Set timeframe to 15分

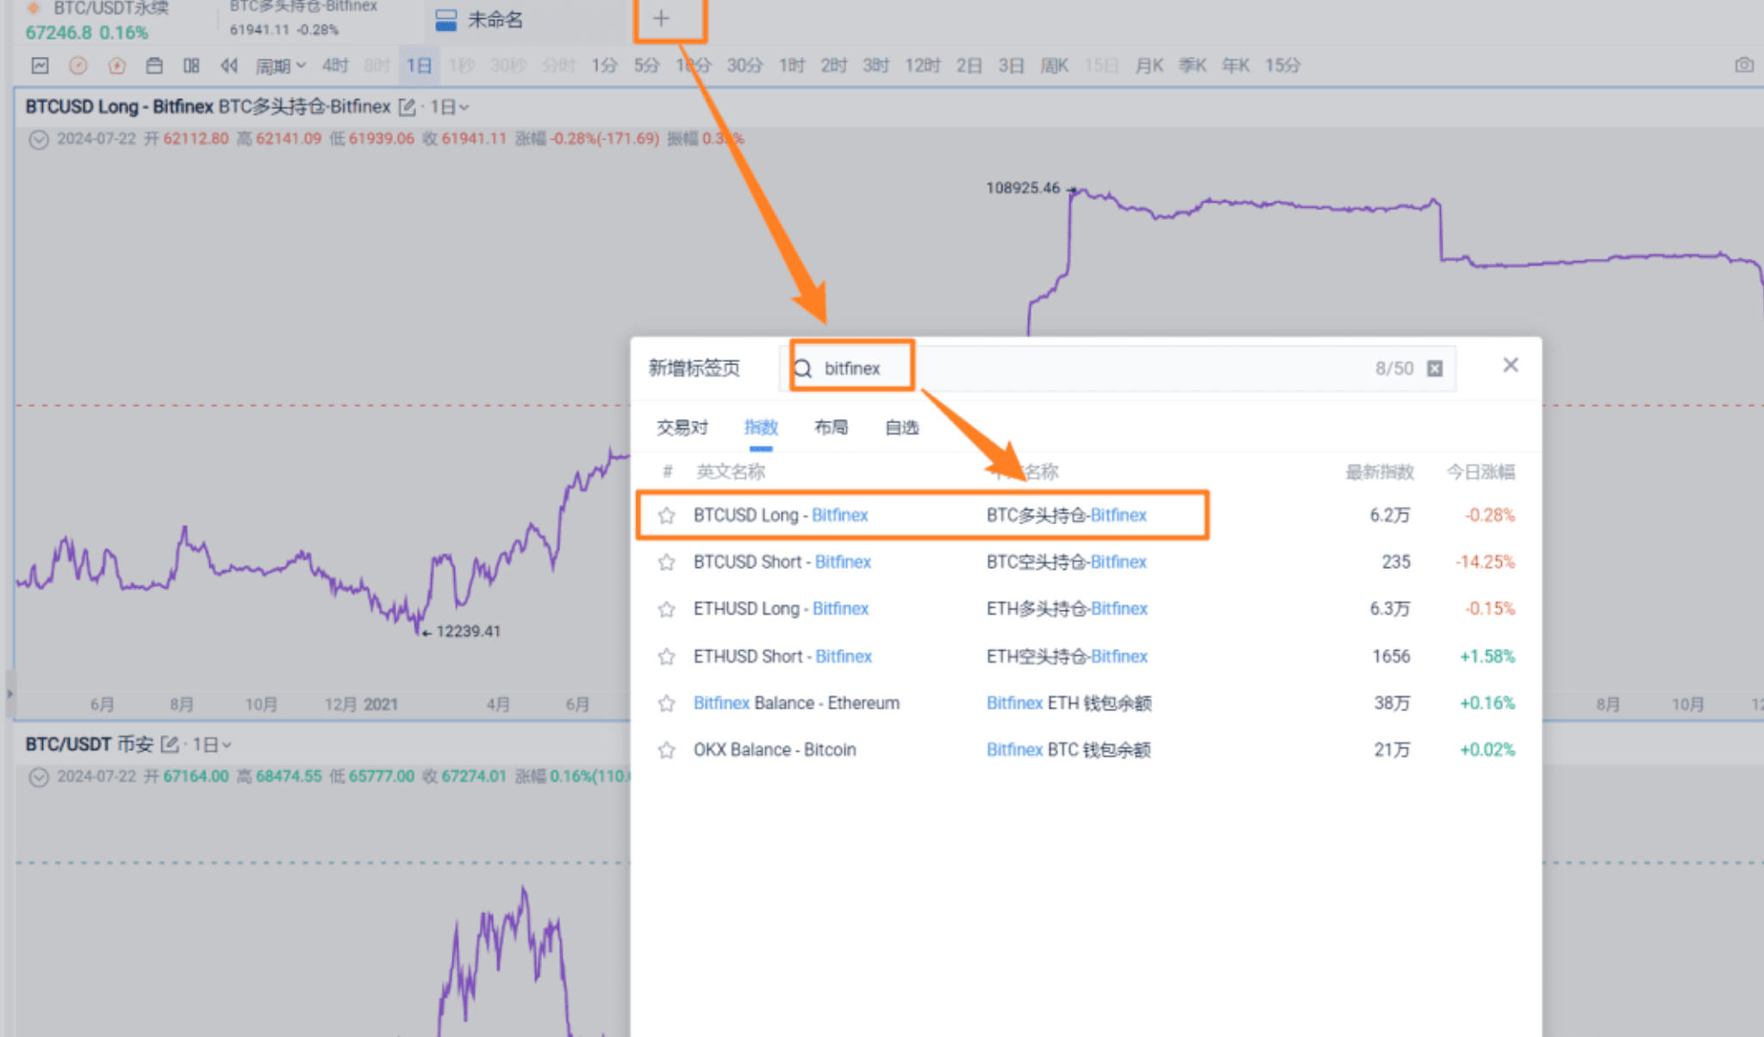[x=1283, y=66]
